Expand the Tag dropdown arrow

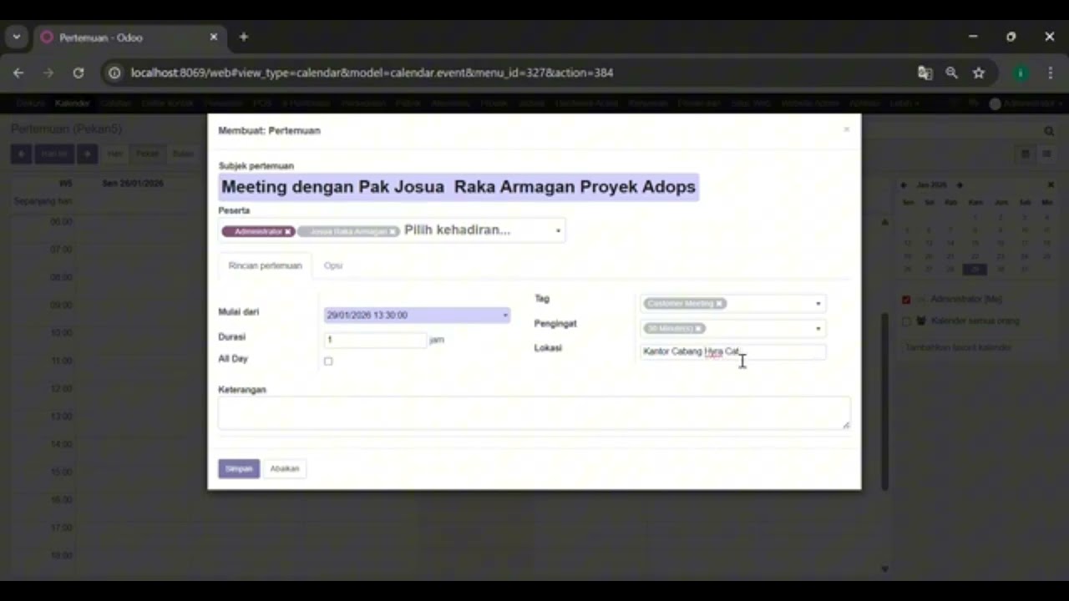pos(818,304)
